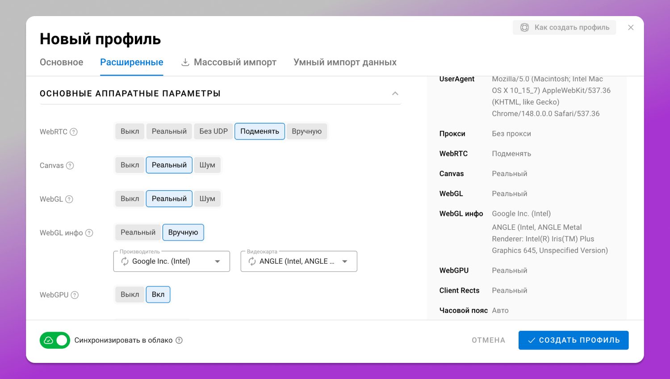Set WebGL to Шум

point(207,198)
